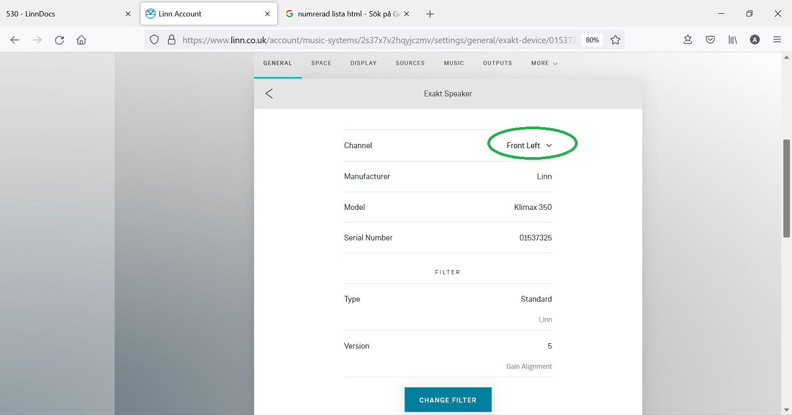Switch to the numrerad lista html tab
This screenshot has width=792, height=415.
click(x=347, y=14)
